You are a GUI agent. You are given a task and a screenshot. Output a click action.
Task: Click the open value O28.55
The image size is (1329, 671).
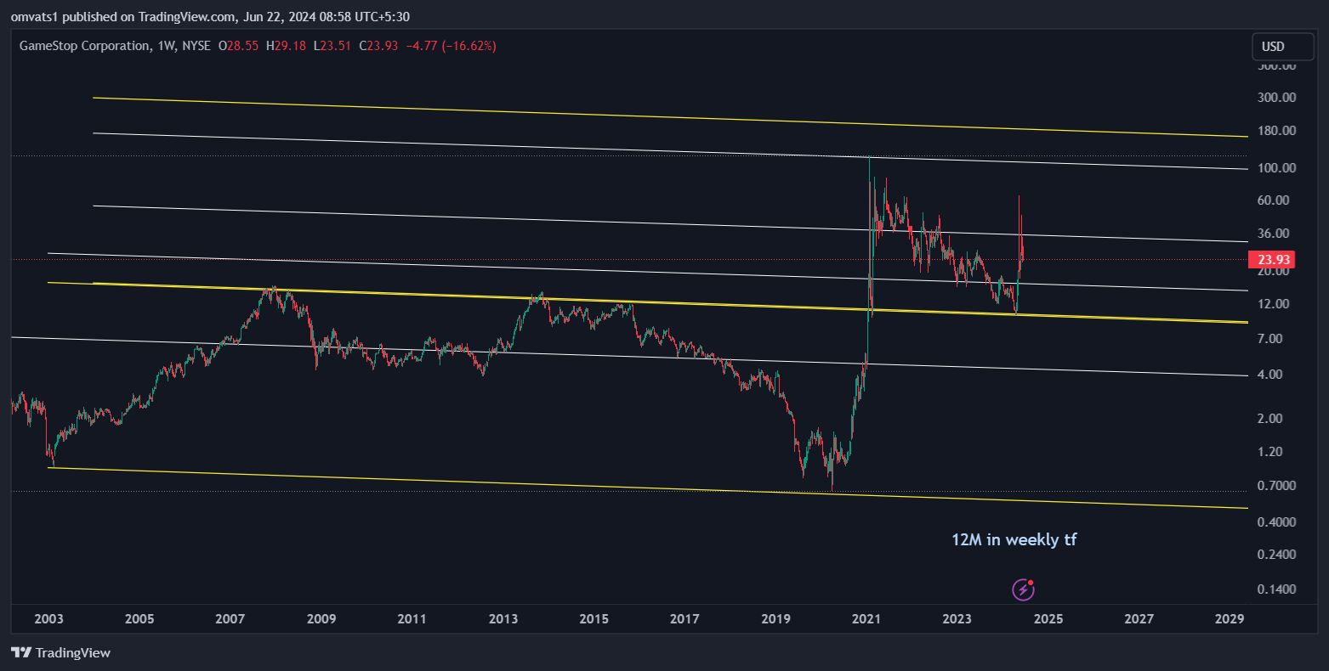238,46
